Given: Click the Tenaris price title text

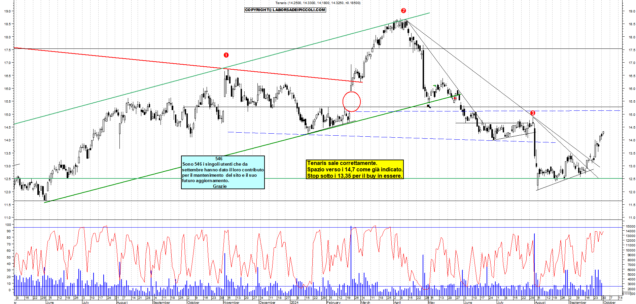Looking at the screenshot, I should point(318,3).
